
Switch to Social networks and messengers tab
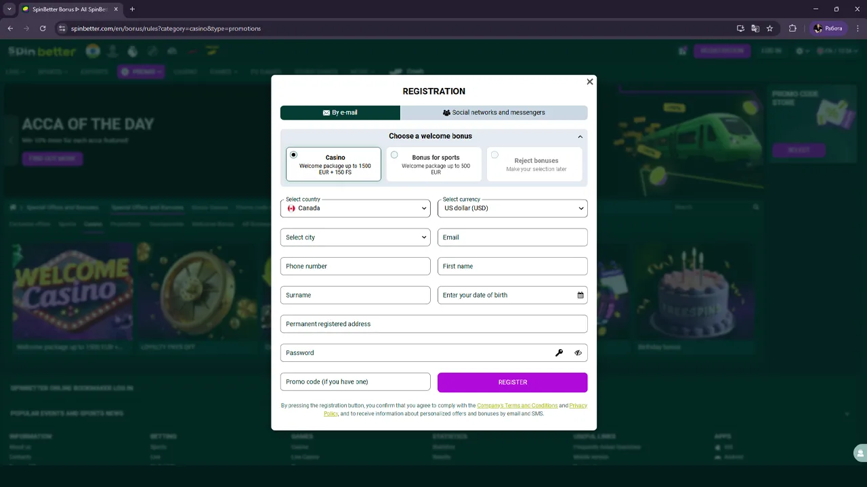(x=494, y=113)
